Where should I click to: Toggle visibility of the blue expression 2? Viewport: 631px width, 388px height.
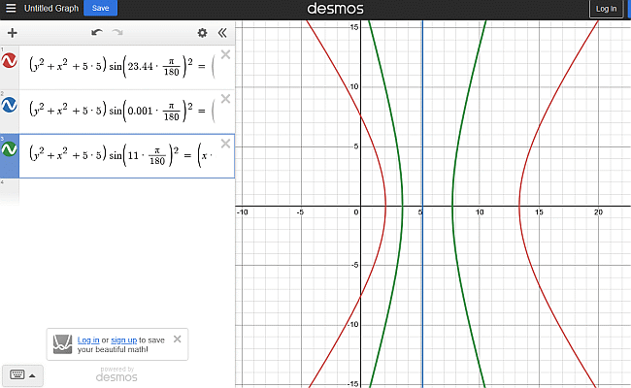point(10,106)
